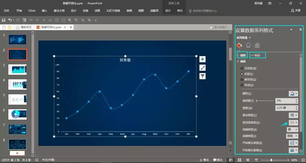The image size is (306, 163).
Task: Switch to the 开始 ribbon tab
Action: [19, 11]
